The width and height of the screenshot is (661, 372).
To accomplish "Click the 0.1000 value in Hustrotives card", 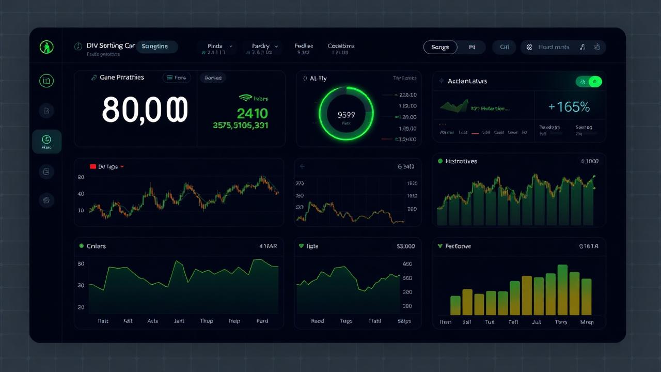I will (x=590, y=161).
